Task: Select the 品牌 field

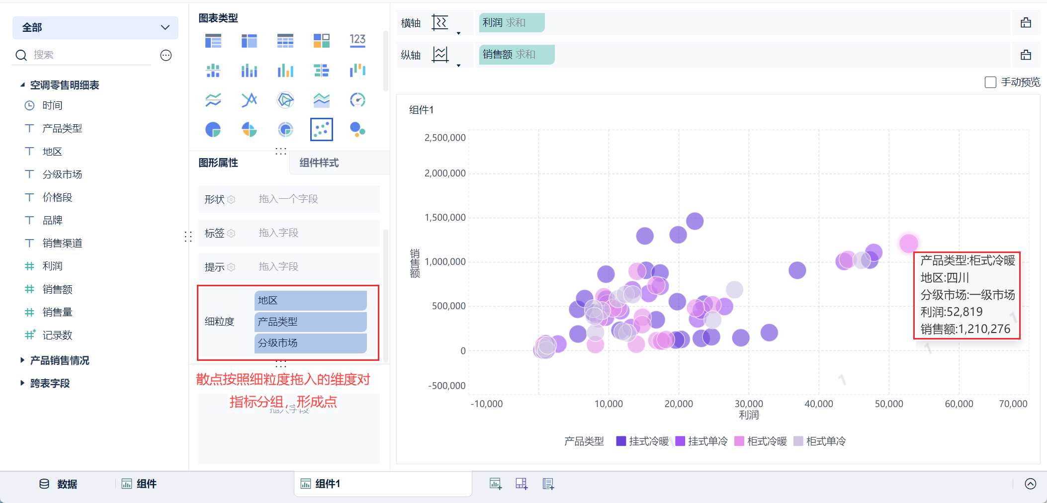Action: [52, 220]
